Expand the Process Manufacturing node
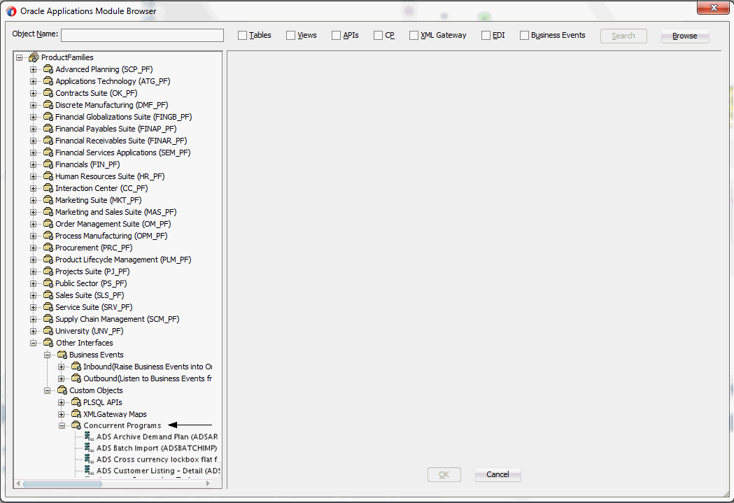Image resolution: width=734 pixels, height=503 pixels. coord(33,236)
